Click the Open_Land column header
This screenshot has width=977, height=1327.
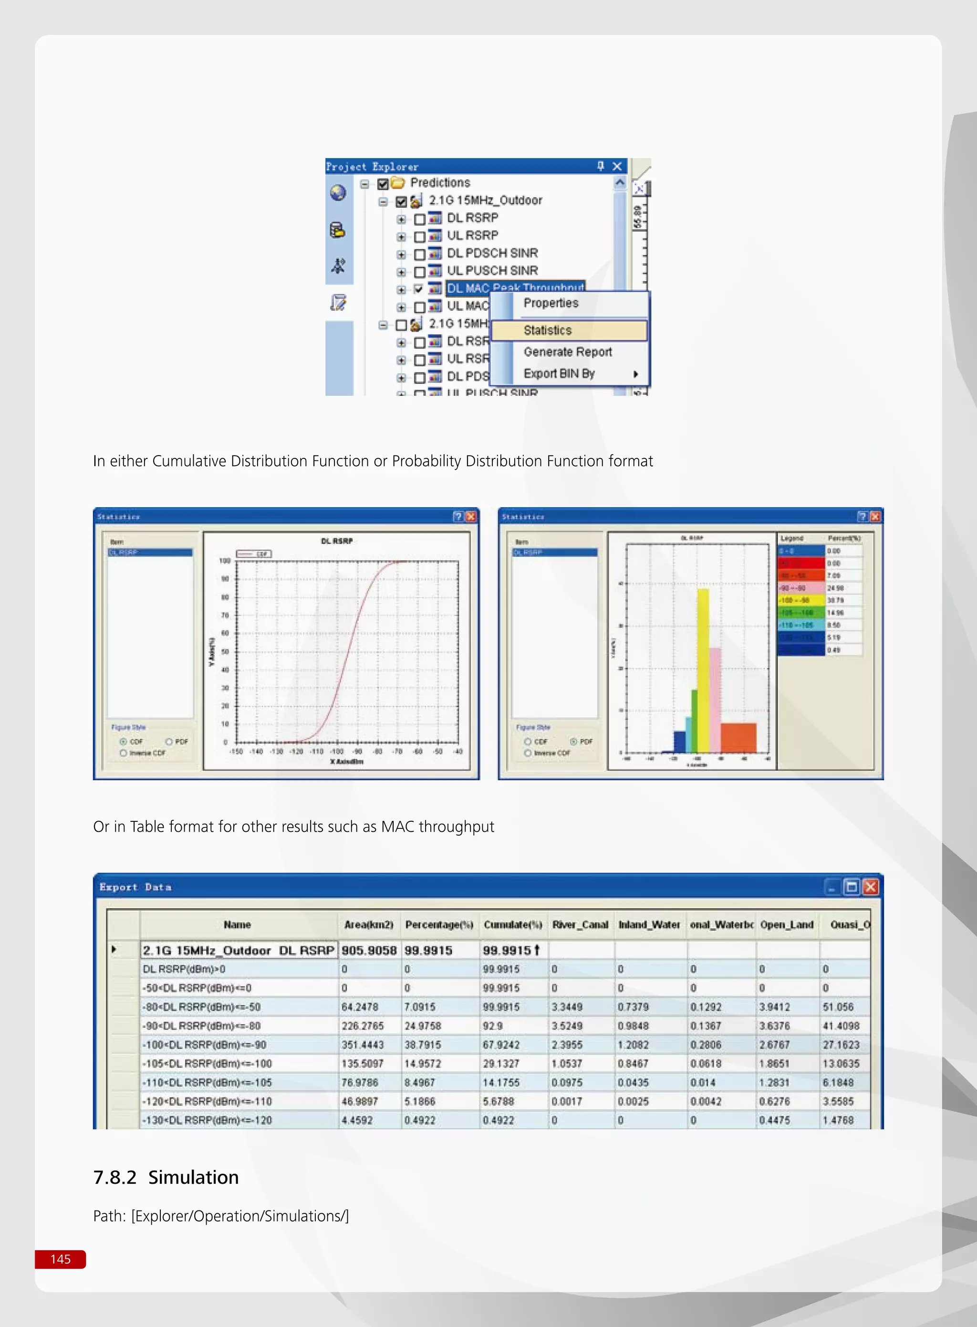point(787,924)
